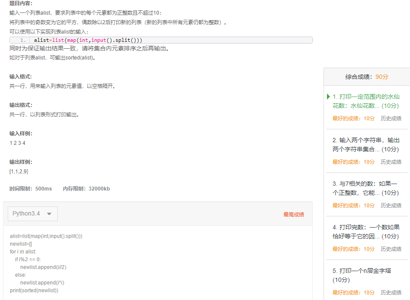Viewport: 410px width, 300px height.
Task: Click line number 1 in the code sample
Action: pos(23,40)
